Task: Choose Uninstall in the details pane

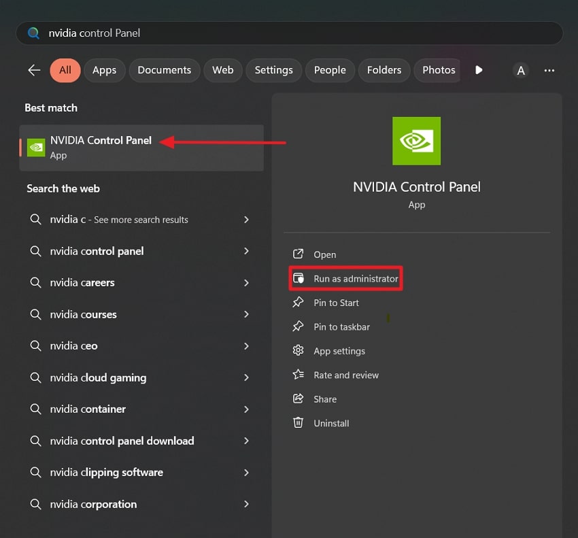Action: coord(331,423)
